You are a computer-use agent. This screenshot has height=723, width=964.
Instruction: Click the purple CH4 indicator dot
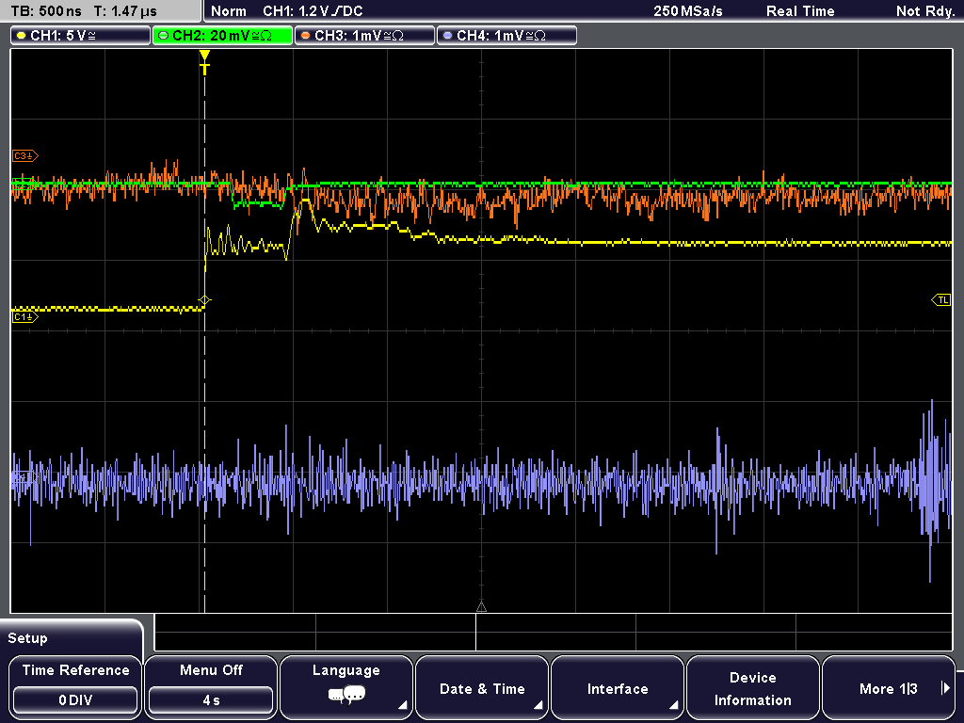coord(447,36)
